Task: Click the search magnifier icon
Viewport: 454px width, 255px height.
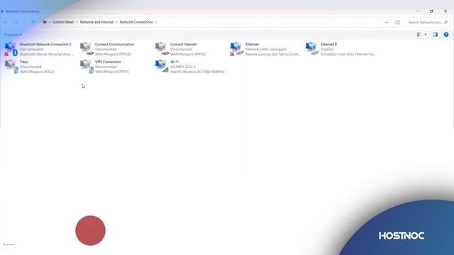Action: point(446,22)
